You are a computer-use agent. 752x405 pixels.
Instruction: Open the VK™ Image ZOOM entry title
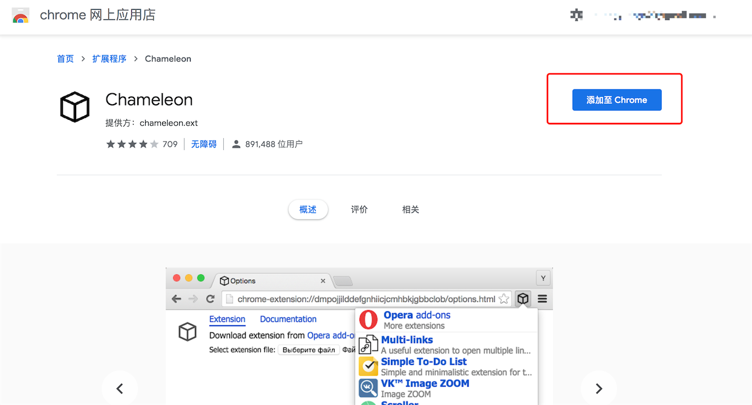point(425,383)
